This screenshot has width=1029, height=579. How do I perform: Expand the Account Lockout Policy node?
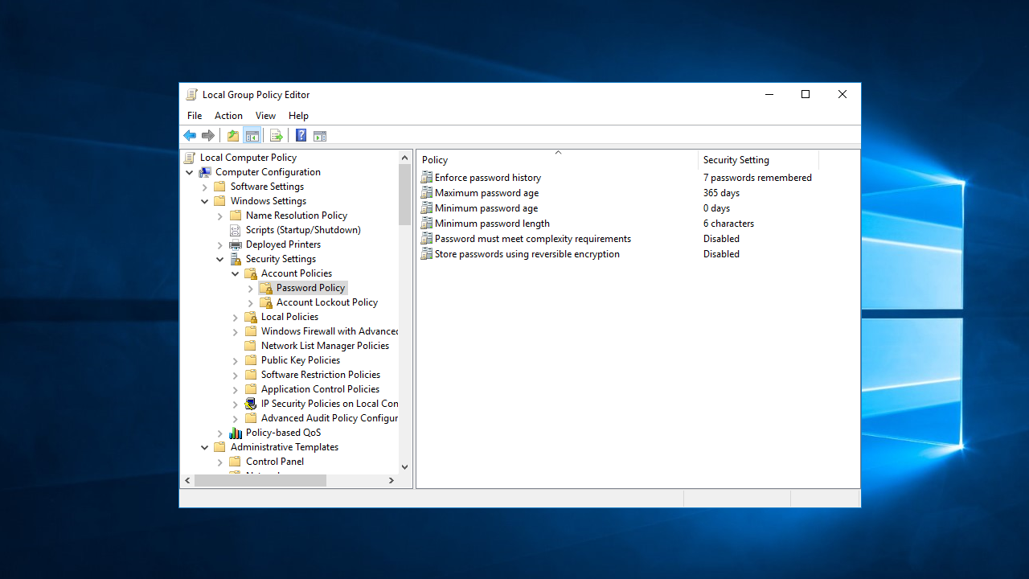coord(251,303)
